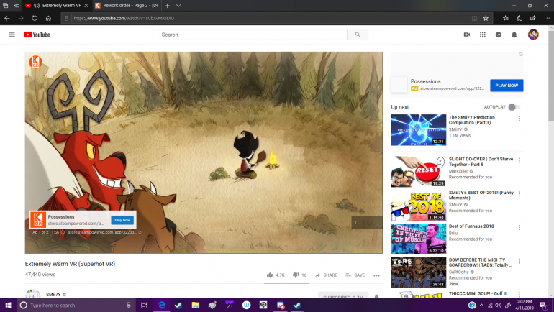
Task: Open the Edge favorites hub
Action: pyautogui.click(x=506, y=18)
